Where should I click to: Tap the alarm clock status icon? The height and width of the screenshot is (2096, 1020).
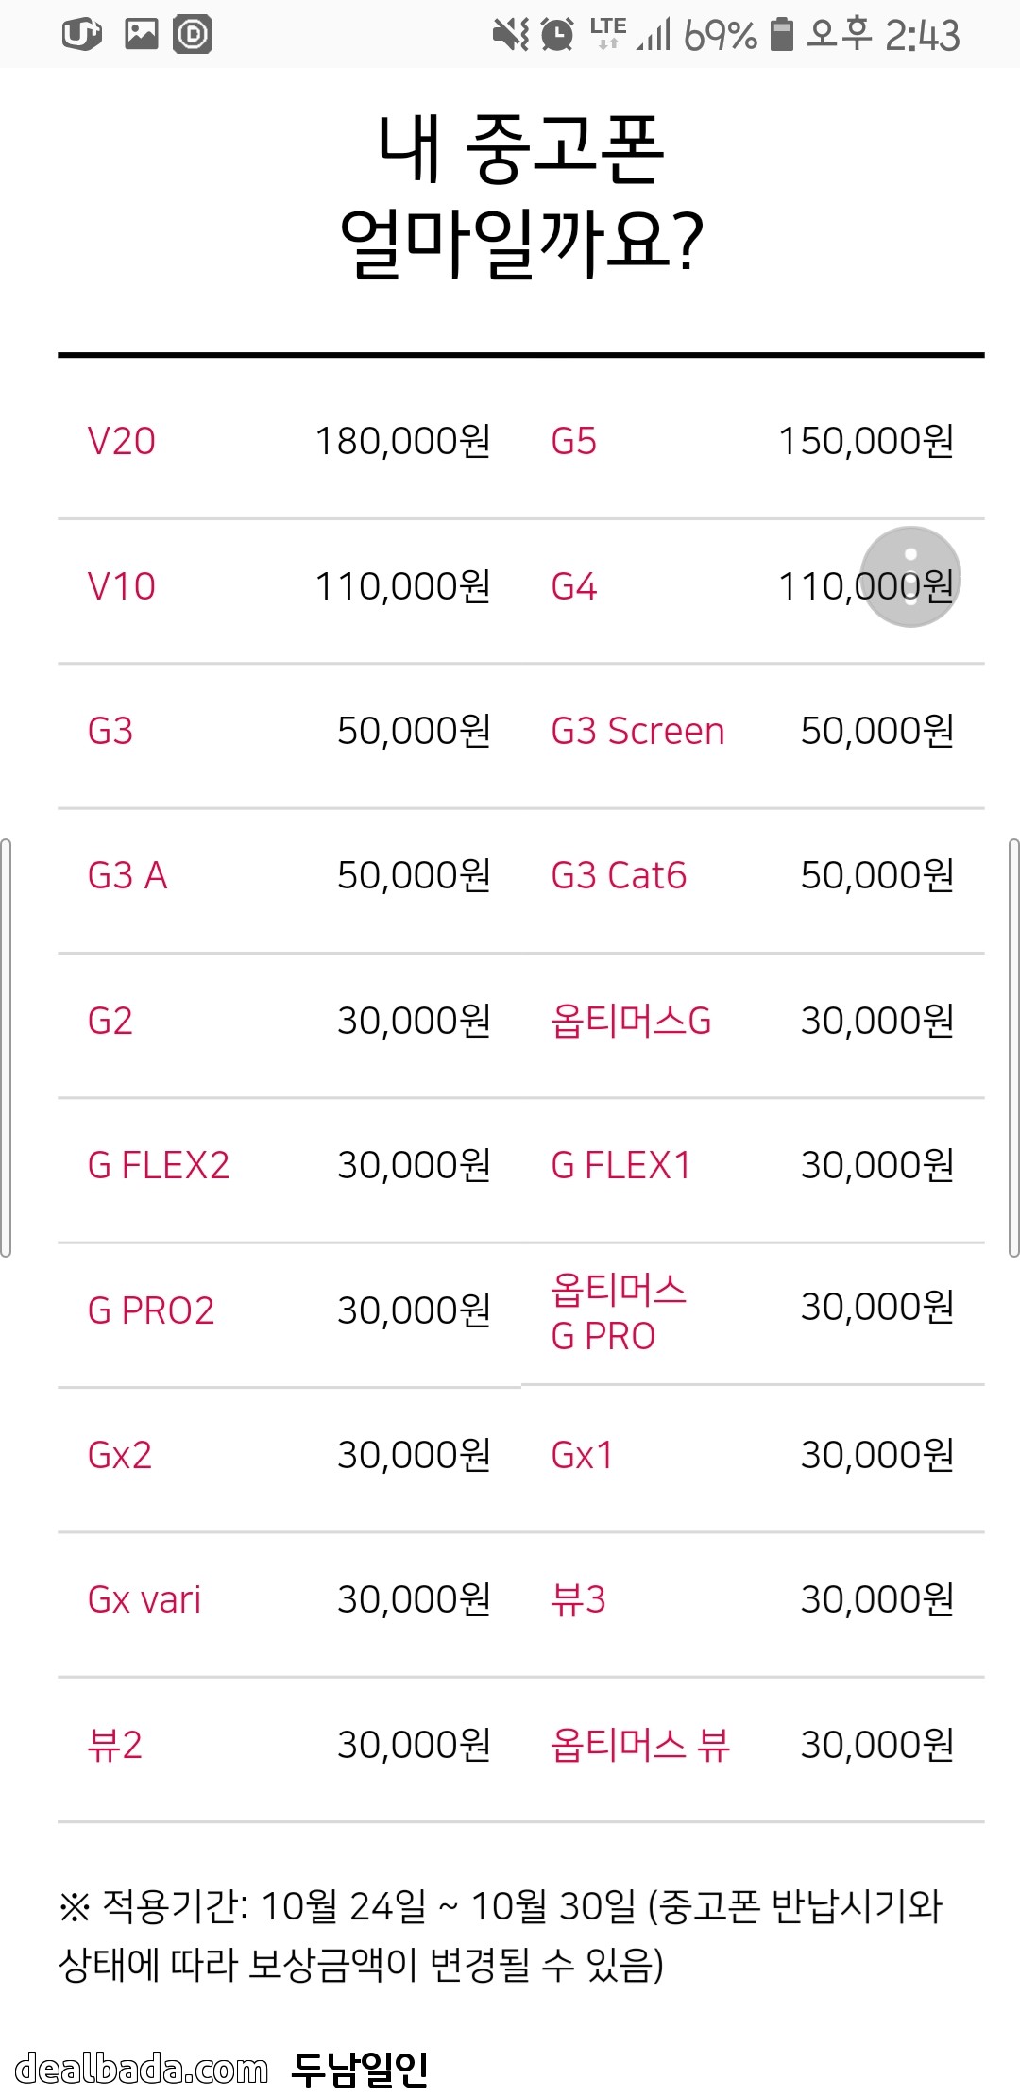pos(557,35)
